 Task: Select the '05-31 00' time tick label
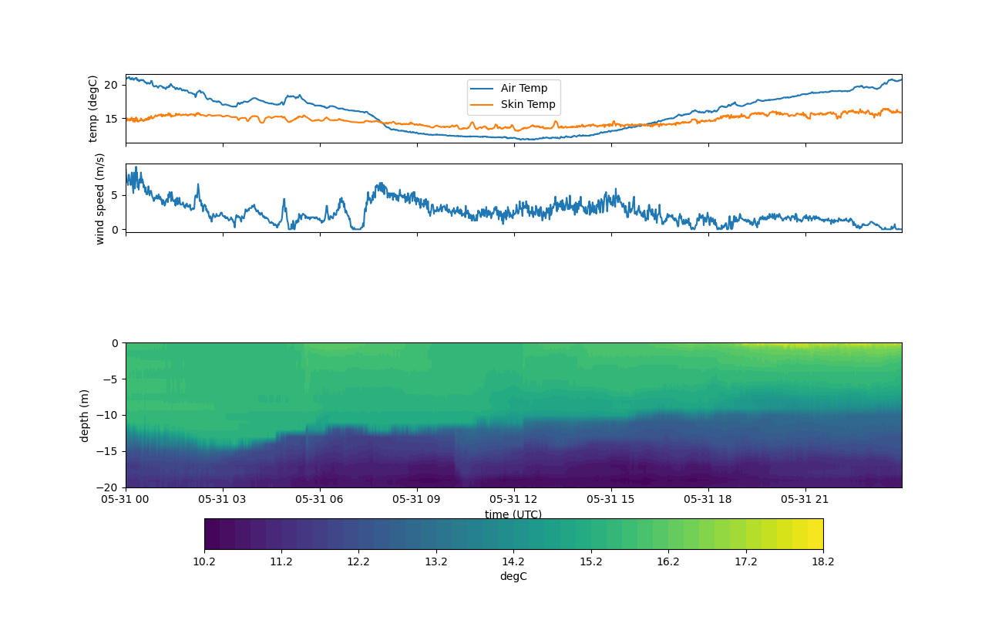[x=126, y=499]
